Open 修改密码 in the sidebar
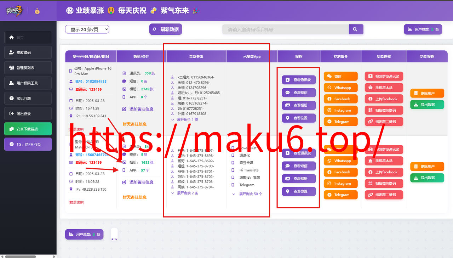The image size is (453, 258). pyautogui.click(x=28, y=52)
